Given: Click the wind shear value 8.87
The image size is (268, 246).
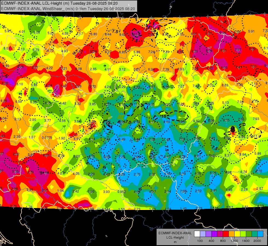Looking at the screenshot, I should [x=197, y=156].
